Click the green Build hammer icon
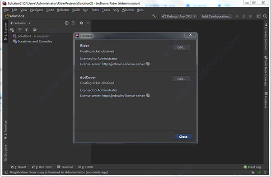 click(154, 16)
